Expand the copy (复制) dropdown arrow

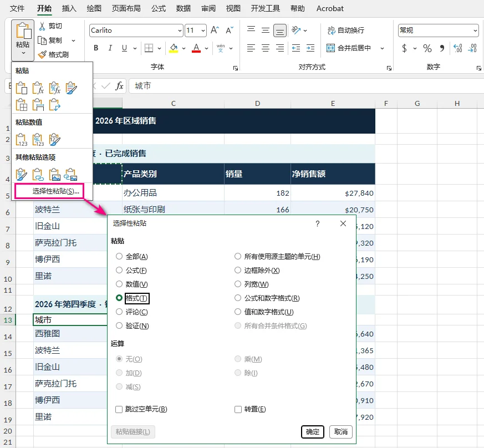pyautogui.click(x=74, y=40)
